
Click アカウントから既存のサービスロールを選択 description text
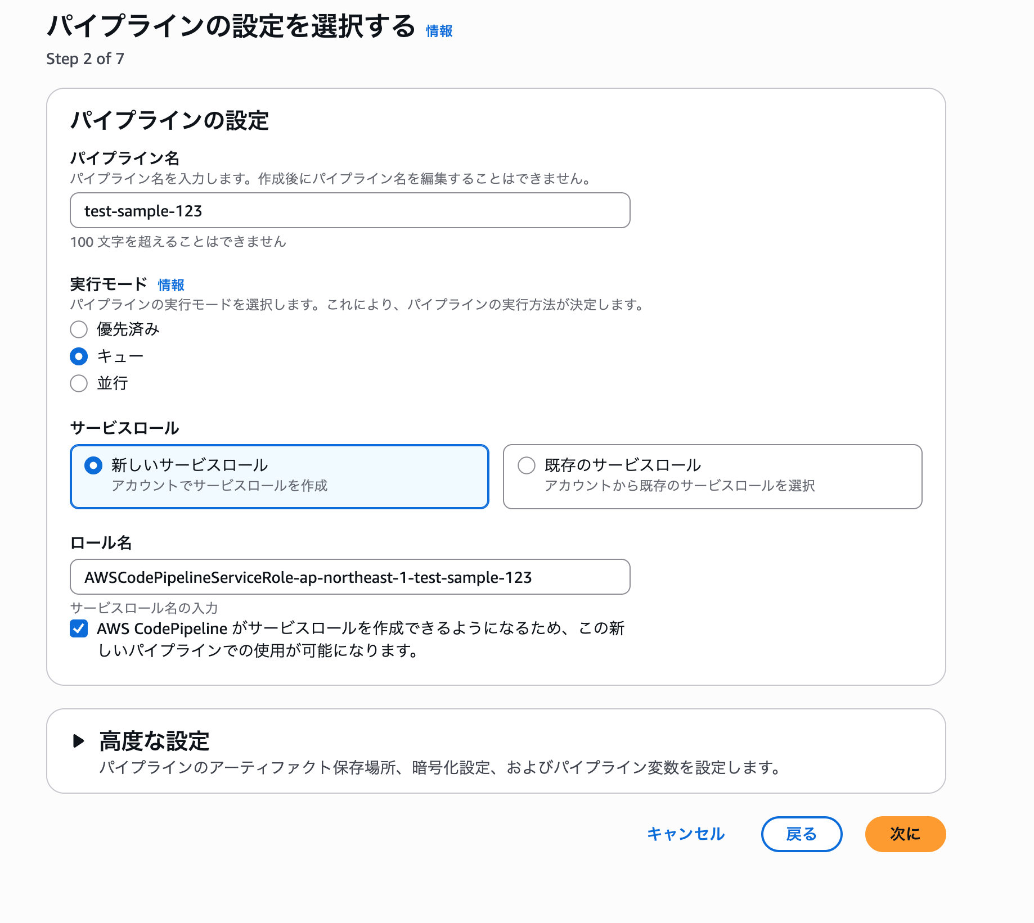(x=680, y=486)
